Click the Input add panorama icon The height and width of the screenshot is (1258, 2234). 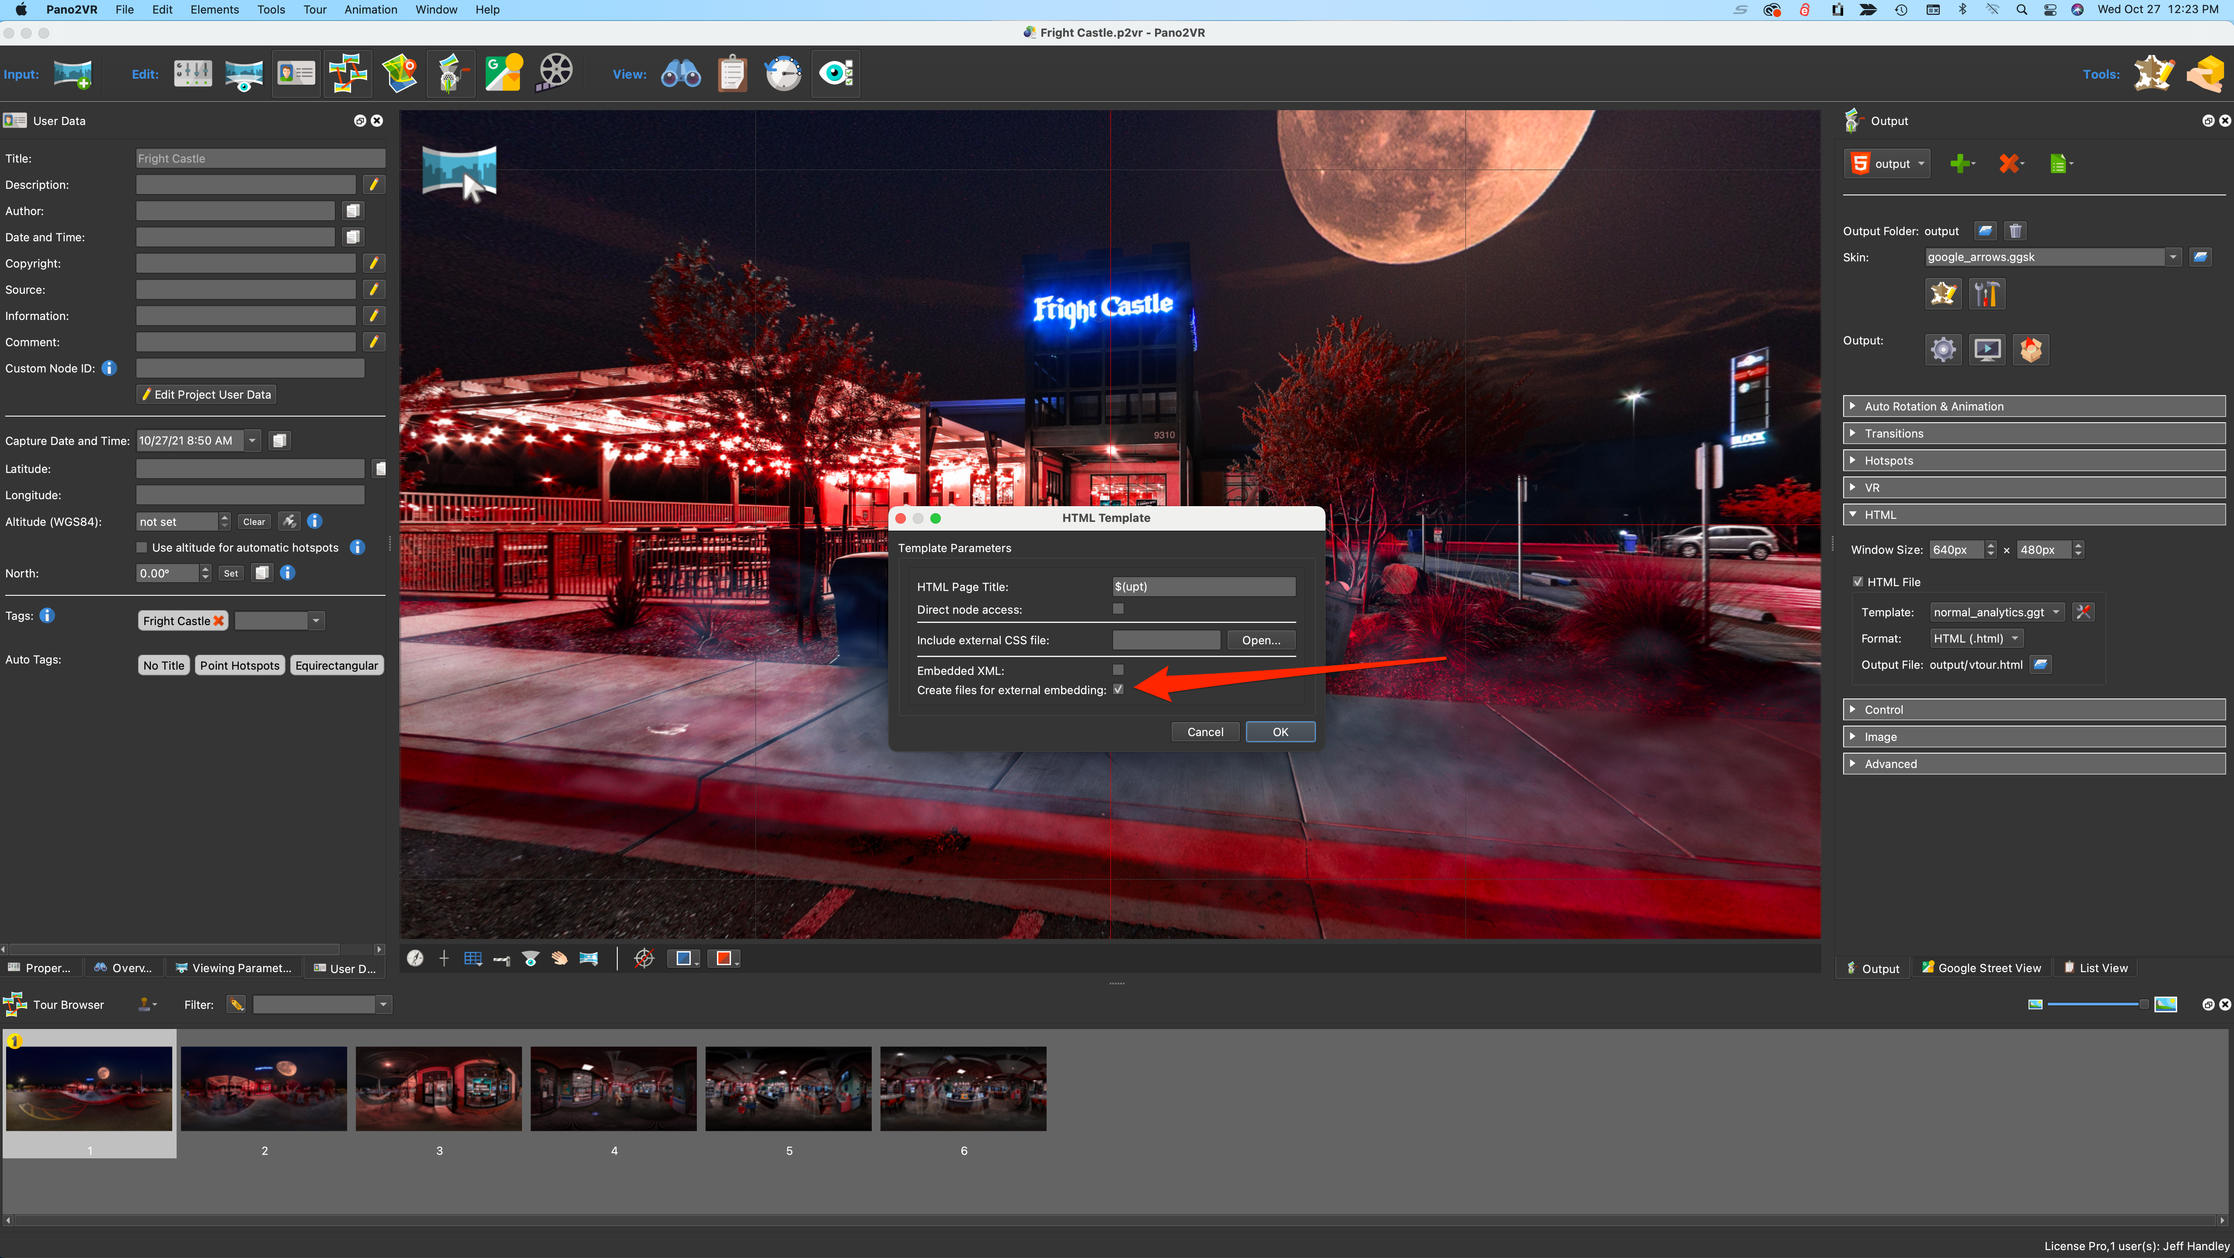73,74
